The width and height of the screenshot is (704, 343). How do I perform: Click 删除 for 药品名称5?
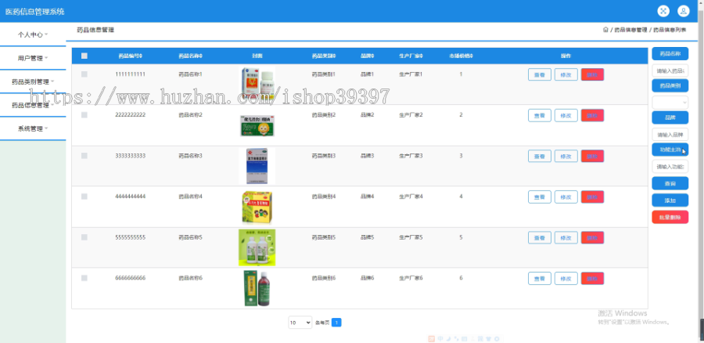point(592,238)
